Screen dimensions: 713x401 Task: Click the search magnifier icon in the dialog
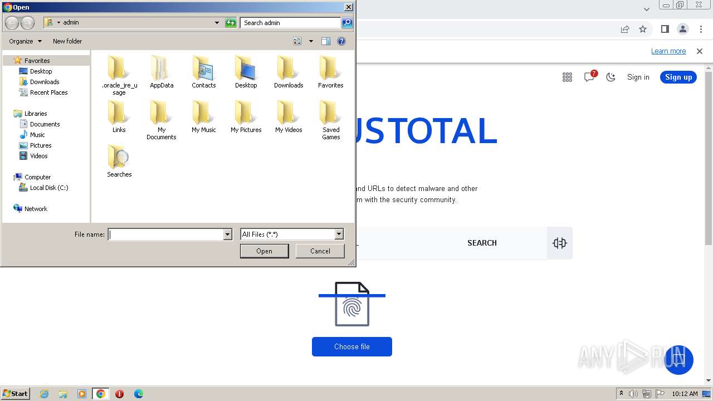[347, 23]
